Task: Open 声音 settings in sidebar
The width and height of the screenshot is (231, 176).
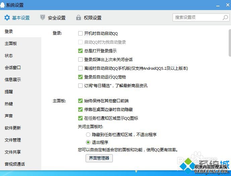Action: point(20,116)
